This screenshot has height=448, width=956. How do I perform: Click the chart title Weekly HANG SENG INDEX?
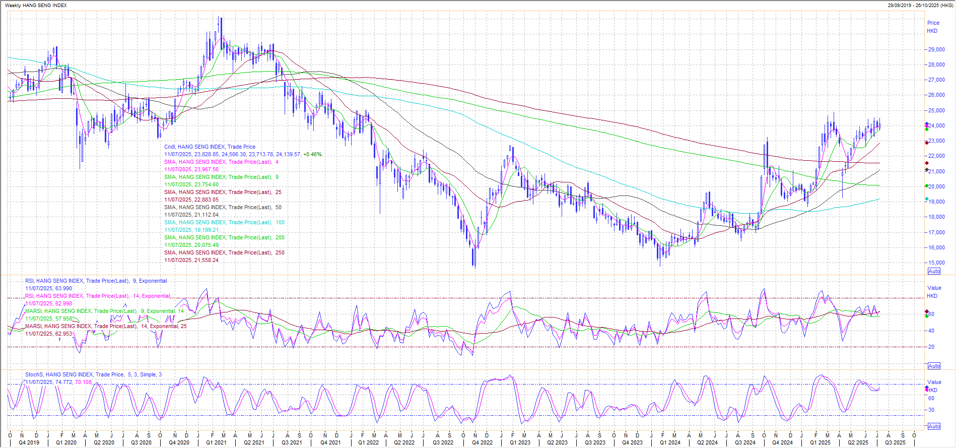click(x=36, y=6)
